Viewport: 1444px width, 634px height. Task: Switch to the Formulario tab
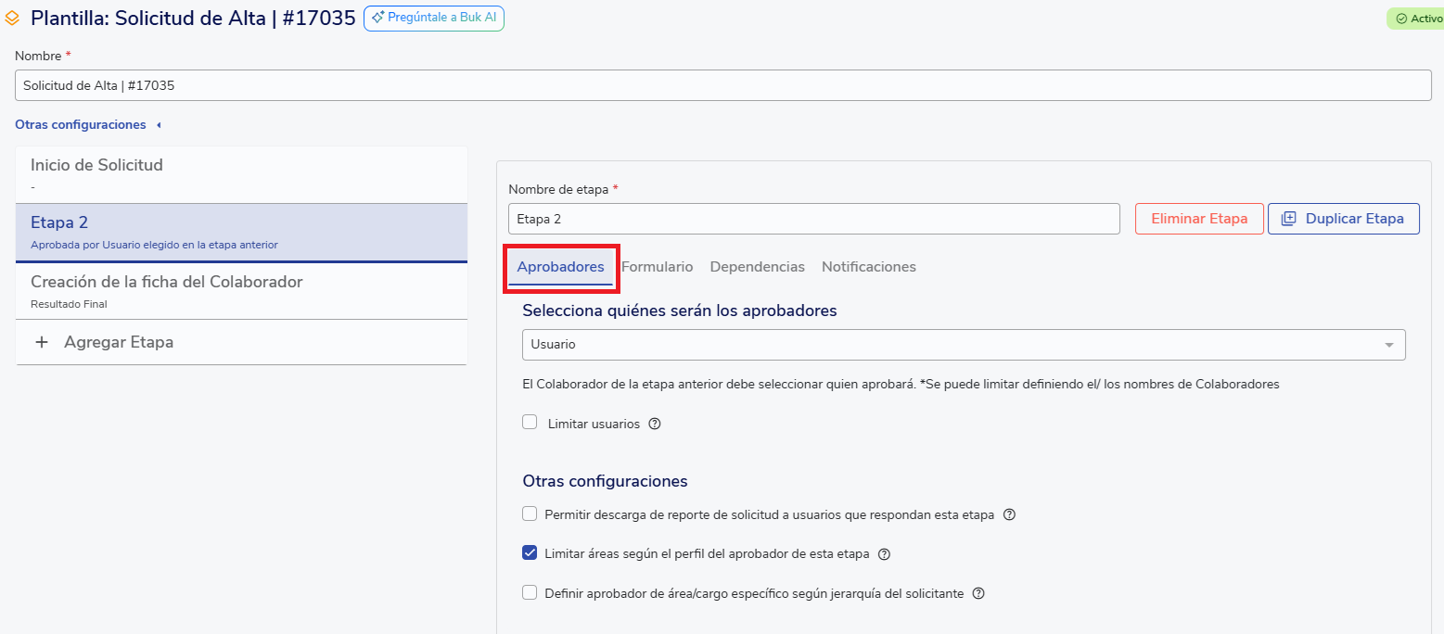coord(658,267)
